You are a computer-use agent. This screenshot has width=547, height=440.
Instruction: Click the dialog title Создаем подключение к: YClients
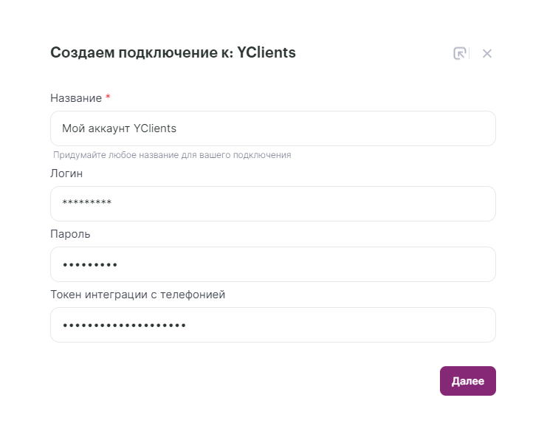(173, 52)
